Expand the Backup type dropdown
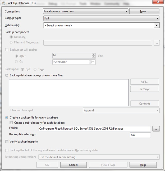This screenshot has width=165, height=171. point(101,18)
